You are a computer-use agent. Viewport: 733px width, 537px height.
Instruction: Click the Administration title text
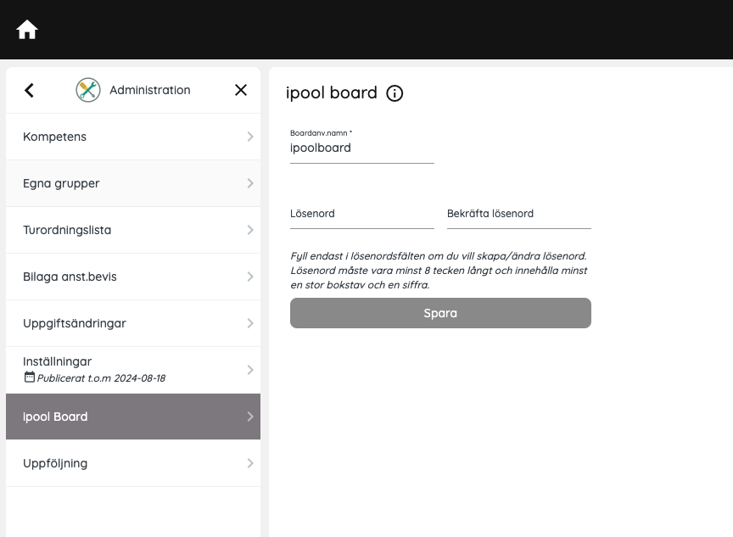click(150, 90)
